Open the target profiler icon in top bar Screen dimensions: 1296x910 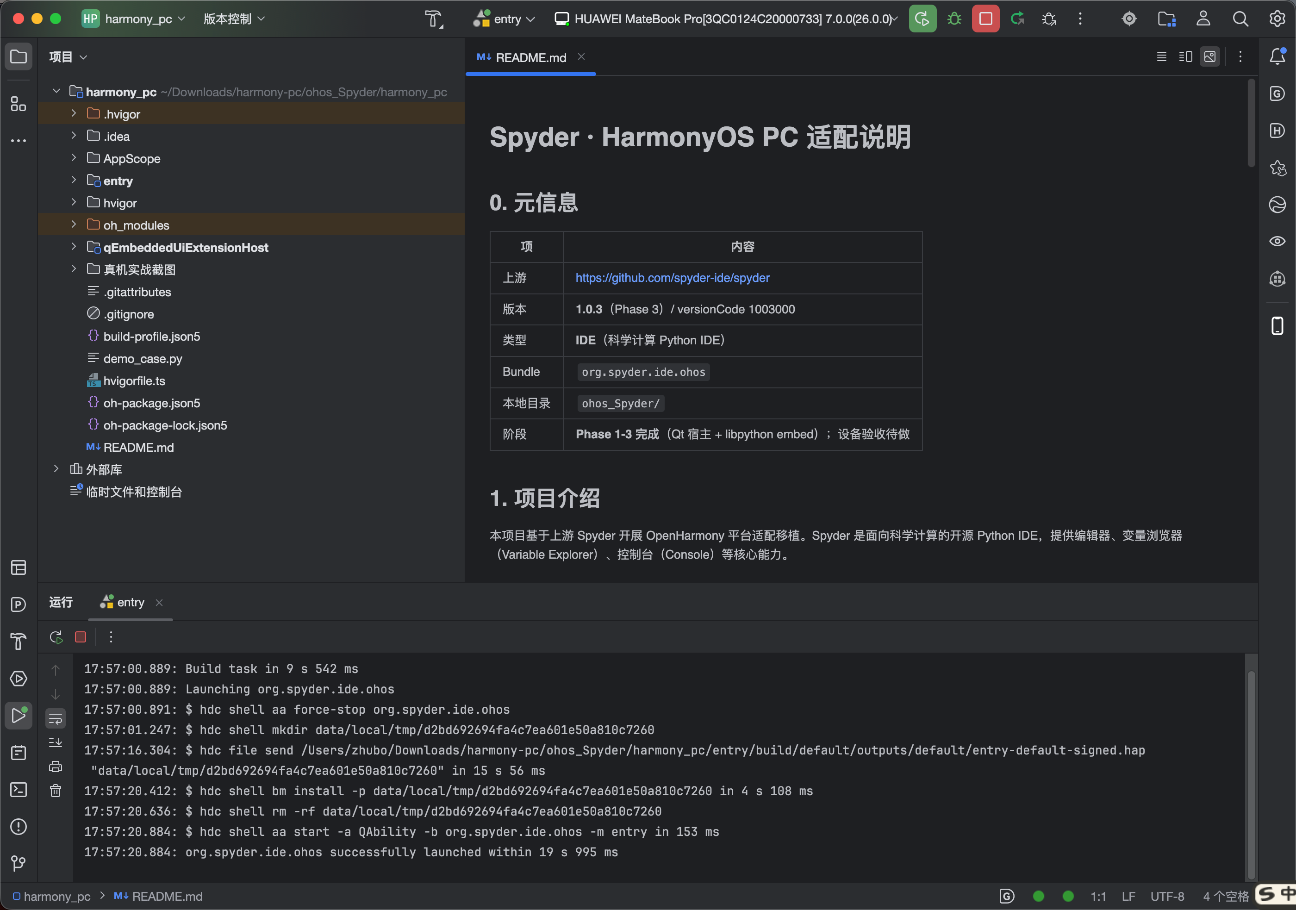[1129, 19]
